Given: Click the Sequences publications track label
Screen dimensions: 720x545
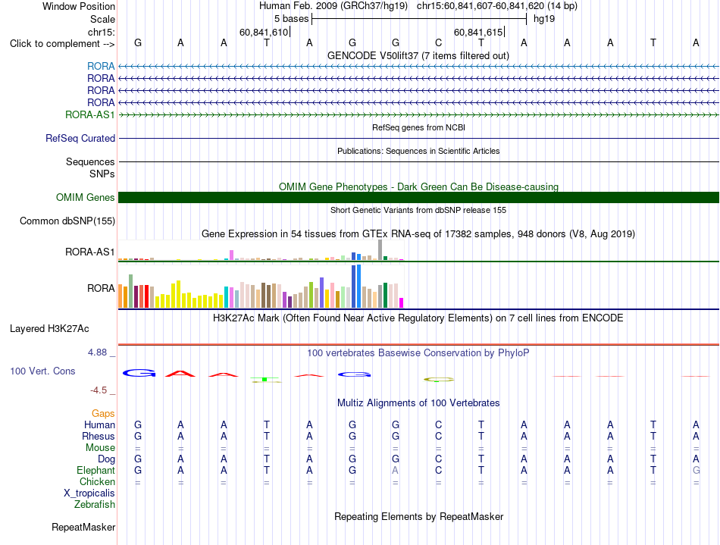Looking at the screenshot, I should coord(90,161).
